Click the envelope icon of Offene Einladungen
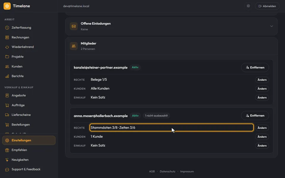 pos(74,26)
